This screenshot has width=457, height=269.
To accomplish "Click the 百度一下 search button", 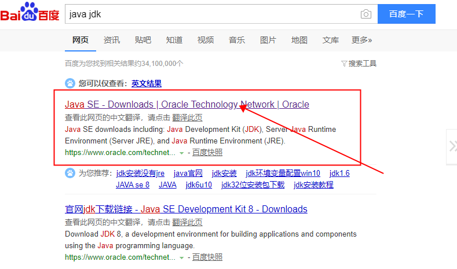I will pyautogui.click(x=406, y=14).
